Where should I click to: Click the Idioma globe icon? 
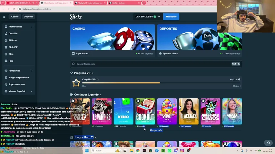6,91
